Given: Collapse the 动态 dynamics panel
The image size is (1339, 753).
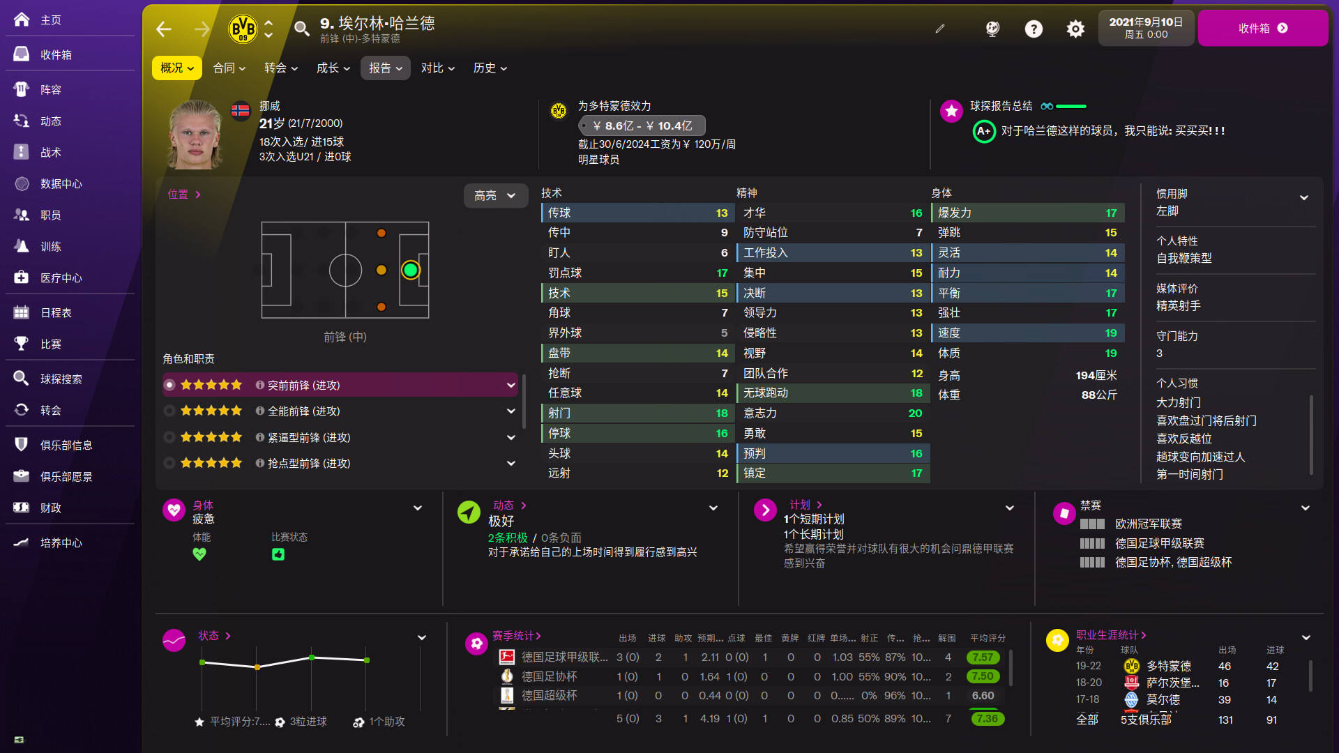Looking at the screenshot, I should [x=713, y=508].
